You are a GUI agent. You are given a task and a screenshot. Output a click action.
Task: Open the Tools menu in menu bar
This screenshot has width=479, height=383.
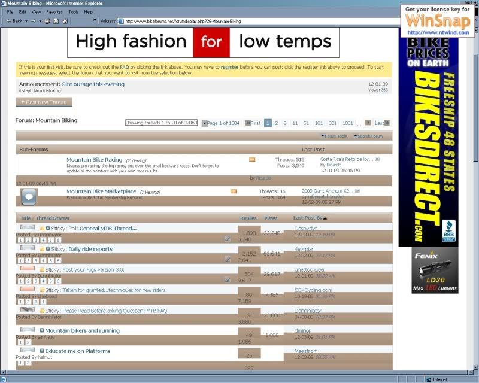coord(73,12)
